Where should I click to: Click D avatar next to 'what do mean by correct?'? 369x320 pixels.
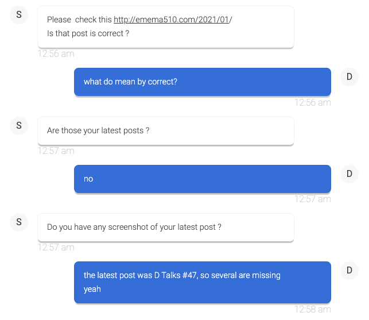[349, 77]
